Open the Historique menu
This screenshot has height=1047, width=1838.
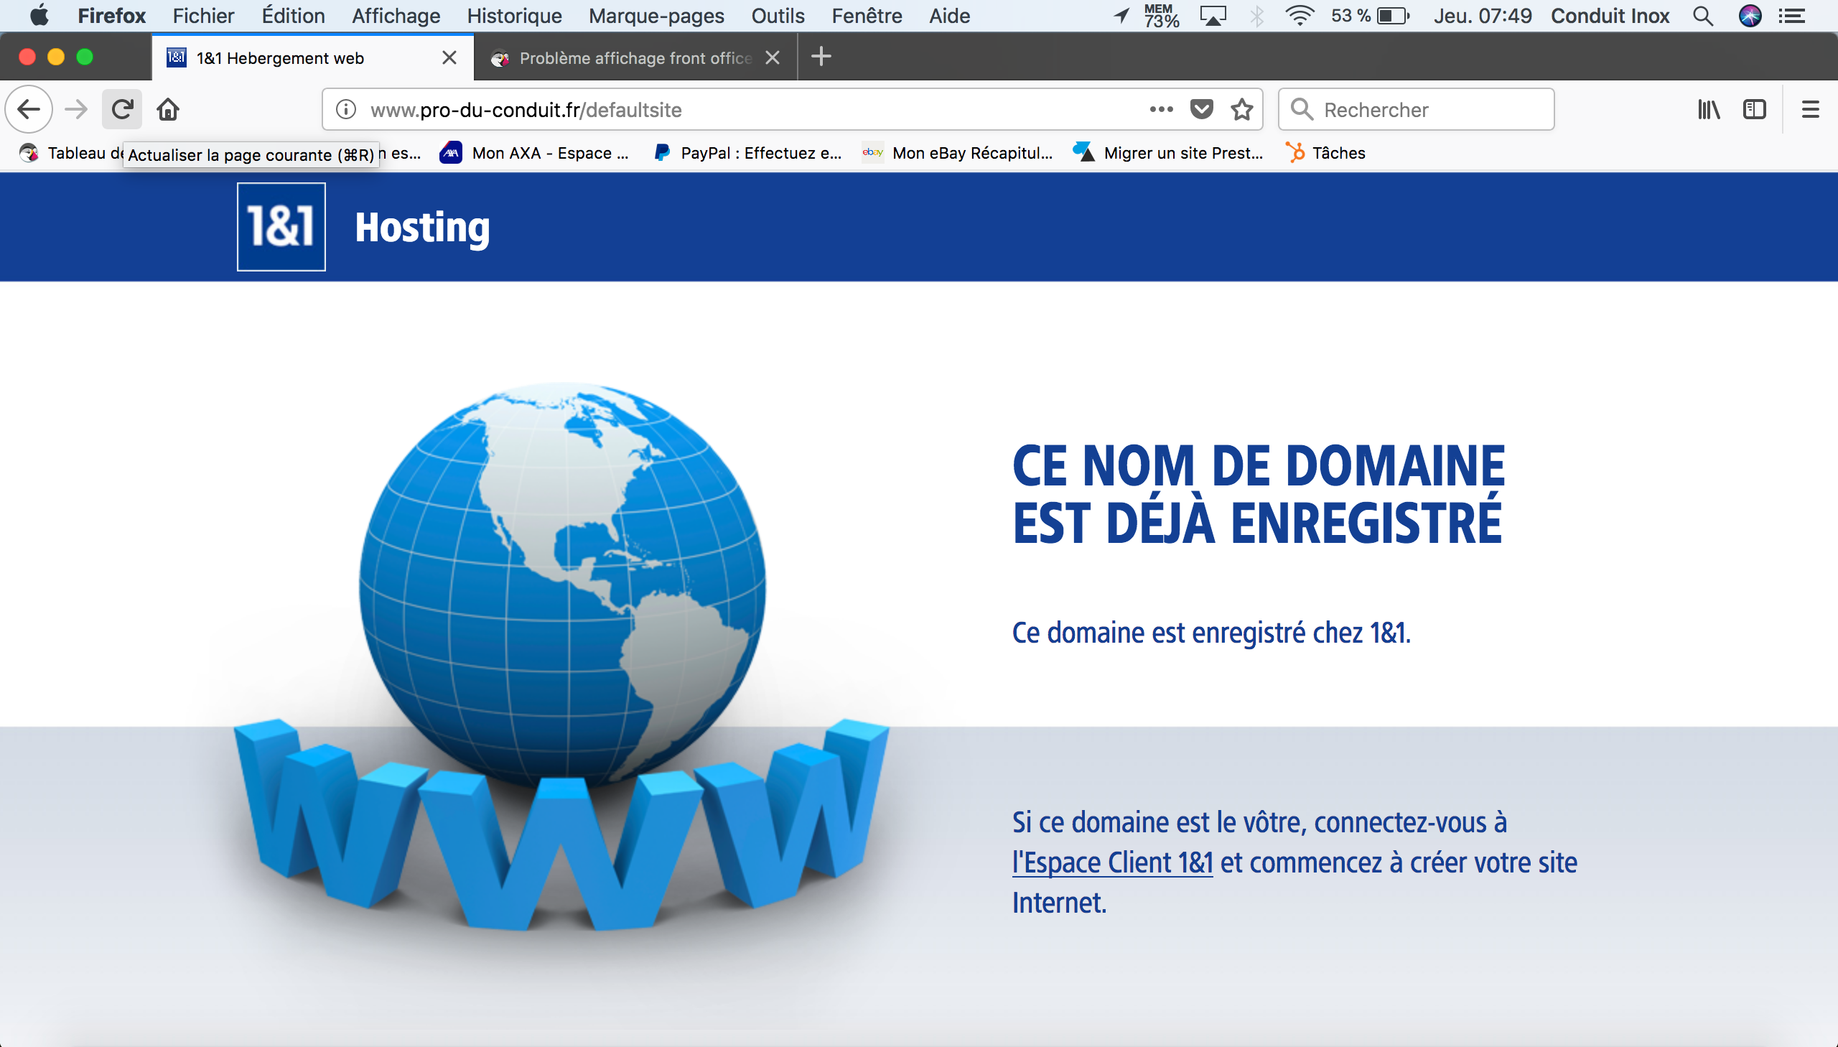tap(514, 15)
